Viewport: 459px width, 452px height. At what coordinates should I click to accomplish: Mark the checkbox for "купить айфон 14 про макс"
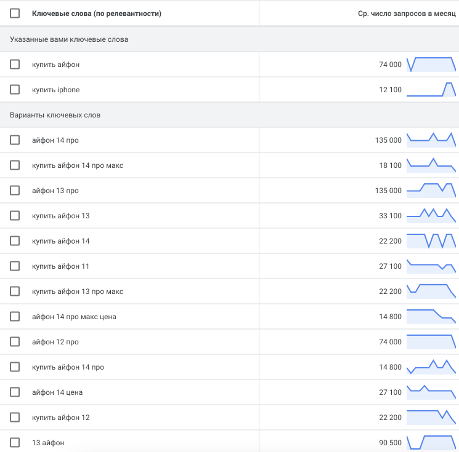(15, 165)
